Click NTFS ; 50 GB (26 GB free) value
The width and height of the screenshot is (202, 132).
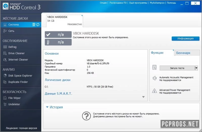pyautogui.click(x=100, y=86)
